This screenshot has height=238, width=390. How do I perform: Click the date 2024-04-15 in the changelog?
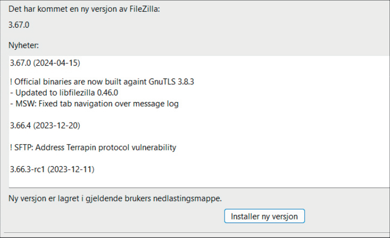pyautogui.click(x=57, y=63)
